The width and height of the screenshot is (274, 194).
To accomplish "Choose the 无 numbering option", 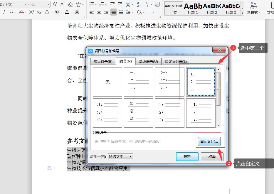I will click(107, 82).
